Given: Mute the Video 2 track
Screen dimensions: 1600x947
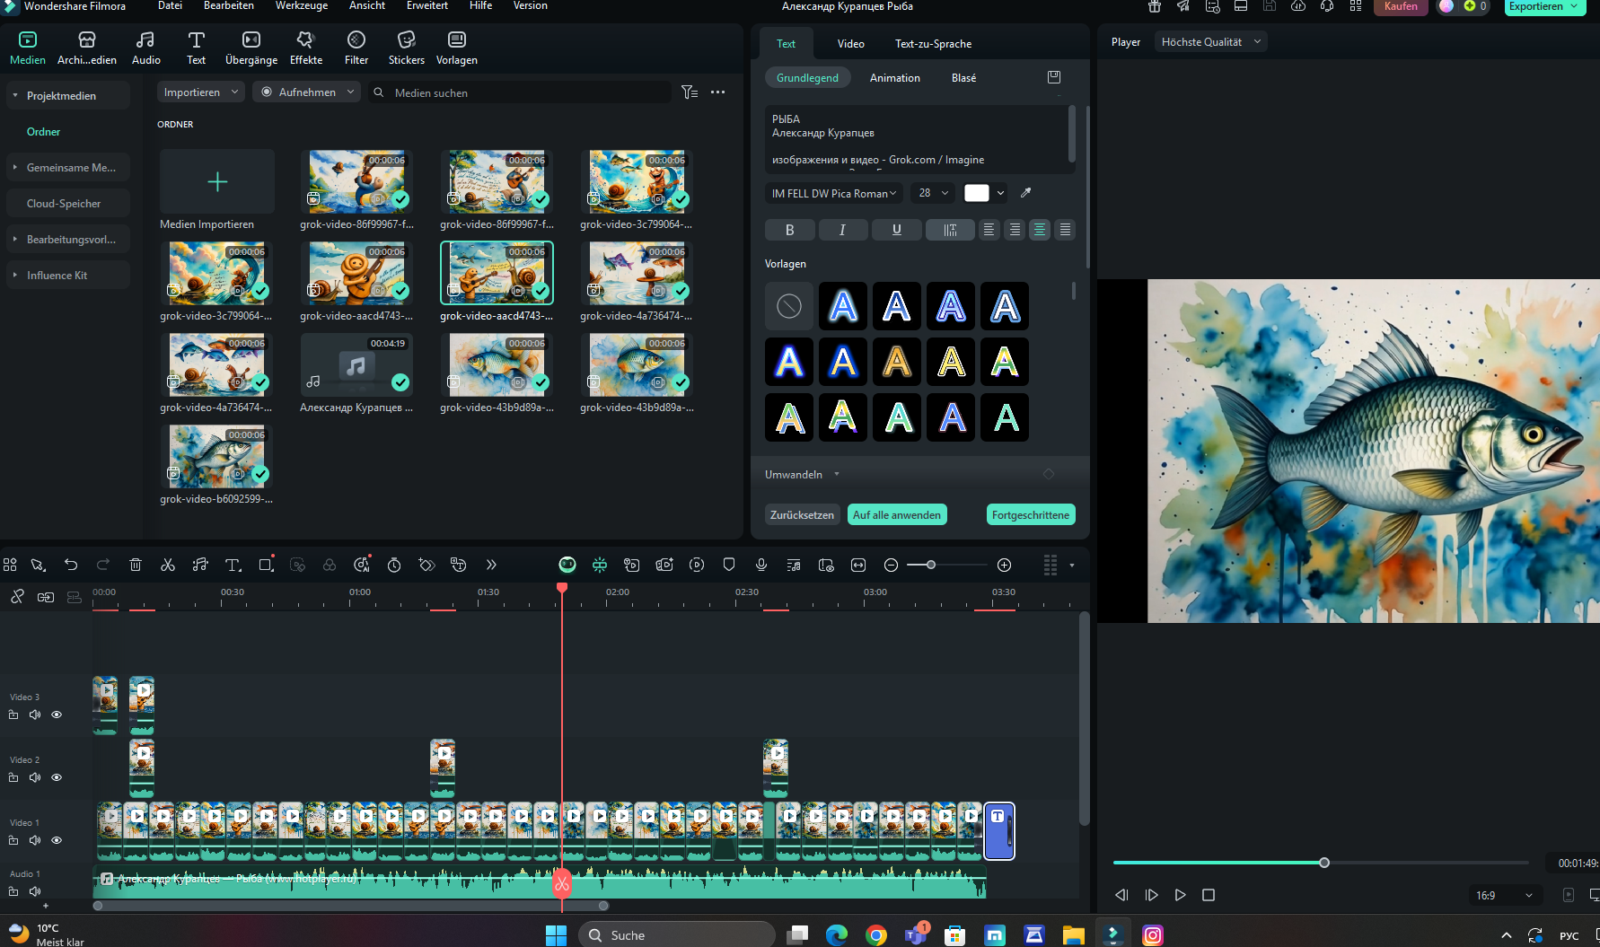Looking at the screenshot, I should pos(35,777).
